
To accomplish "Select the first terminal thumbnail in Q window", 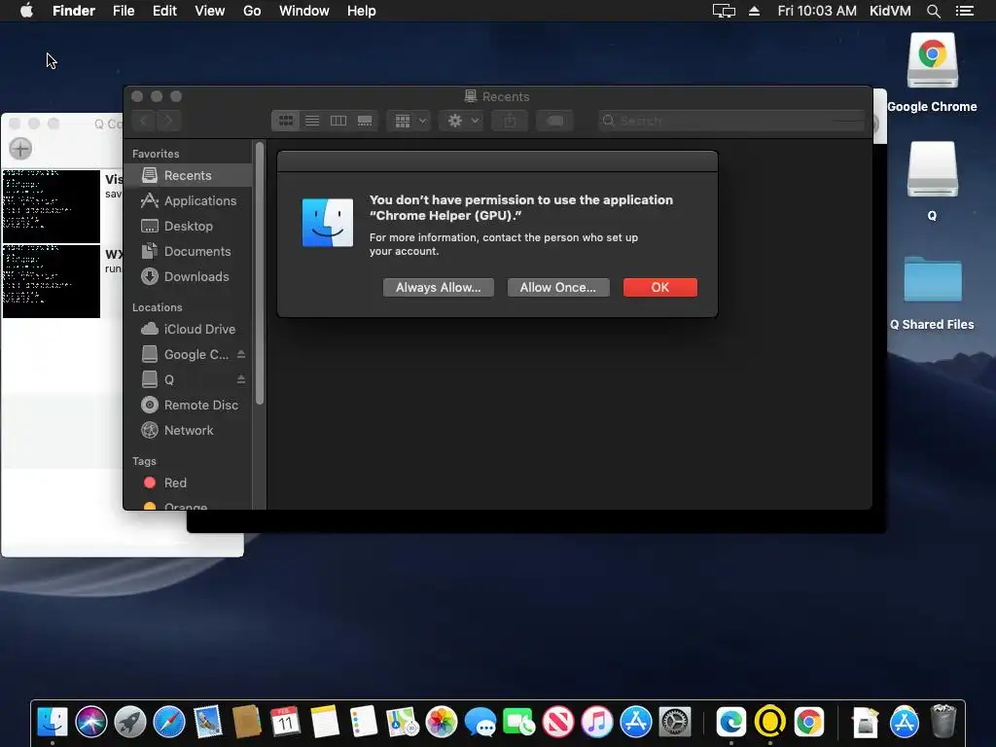I will coord(52,206).
